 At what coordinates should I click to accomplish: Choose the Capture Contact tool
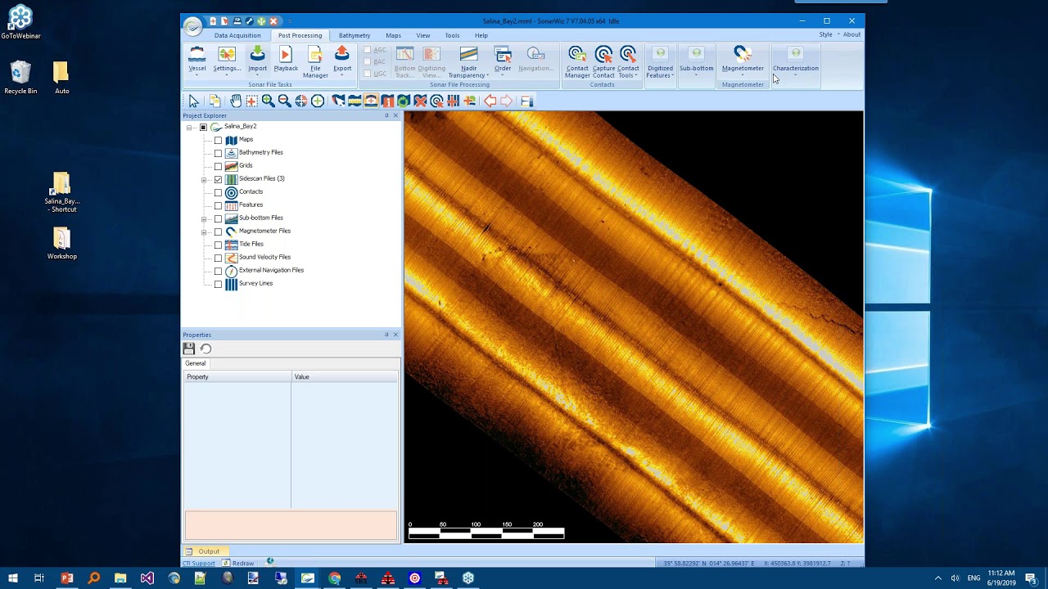[603, 63]
